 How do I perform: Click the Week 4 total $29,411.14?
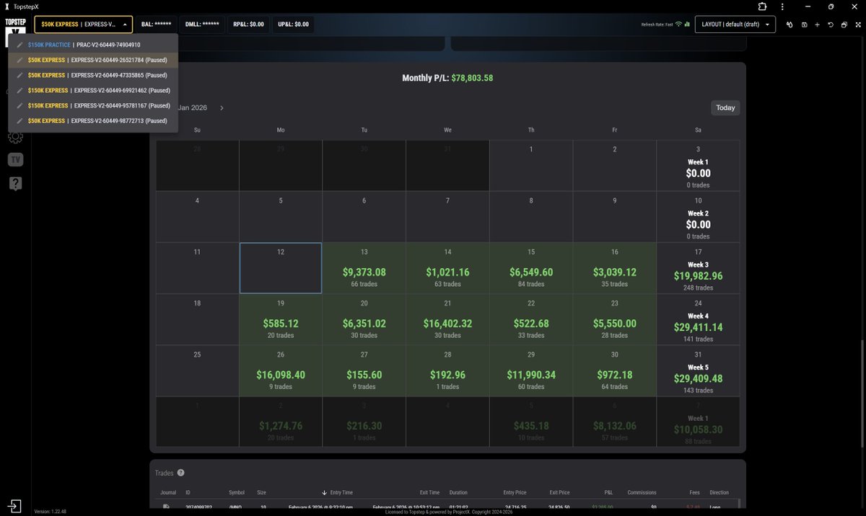[x=698, y=327]
